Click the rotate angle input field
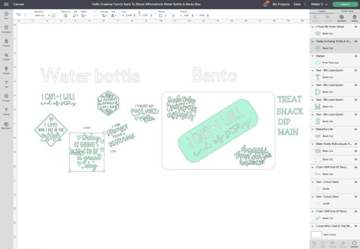The image size is (360, 249). pyautogui.click(x=167, y=15)
